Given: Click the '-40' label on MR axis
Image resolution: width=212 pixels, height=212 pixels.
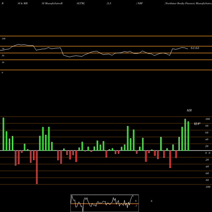Looking at the screenshot, I should tap(207, 167).
